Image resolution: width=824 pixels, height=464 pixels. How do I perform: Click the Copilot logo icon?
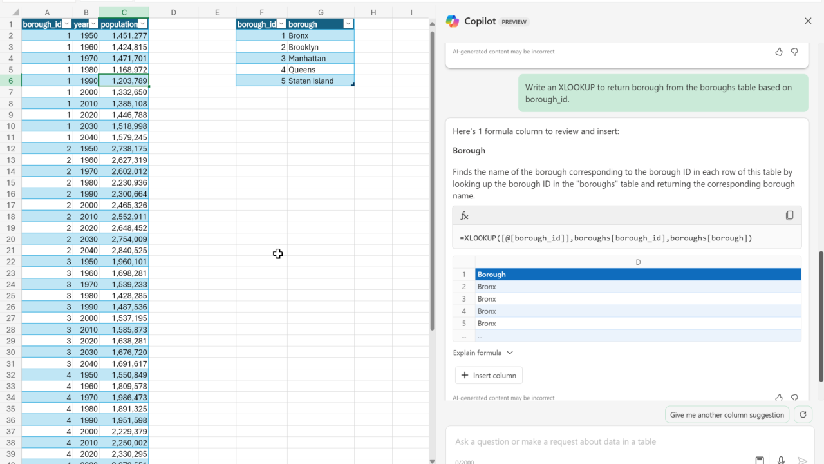[453, 21]
